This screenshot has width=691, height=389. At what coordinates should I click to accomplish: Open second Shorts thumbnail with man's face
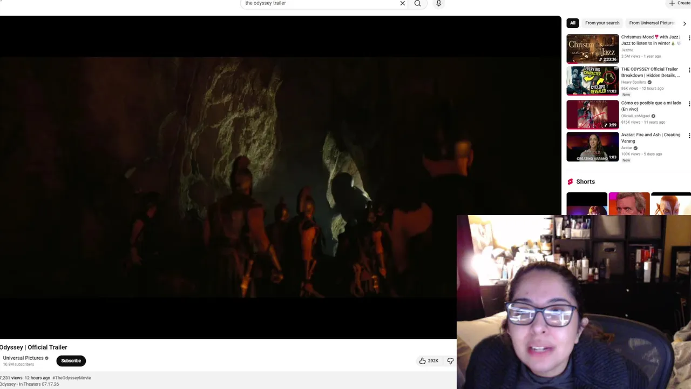(629, 204)
